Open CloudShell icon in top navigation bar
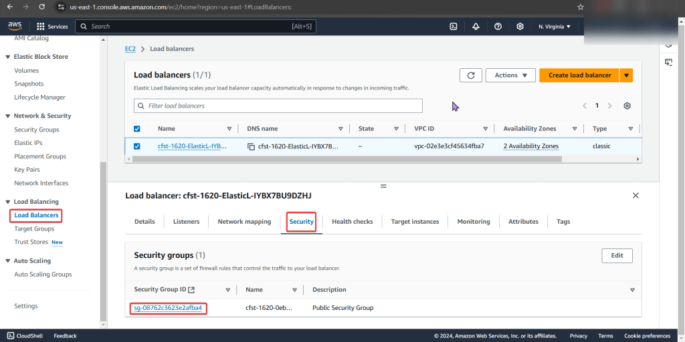The height and width of the screenshot is (342, 685). coord(453,27)
